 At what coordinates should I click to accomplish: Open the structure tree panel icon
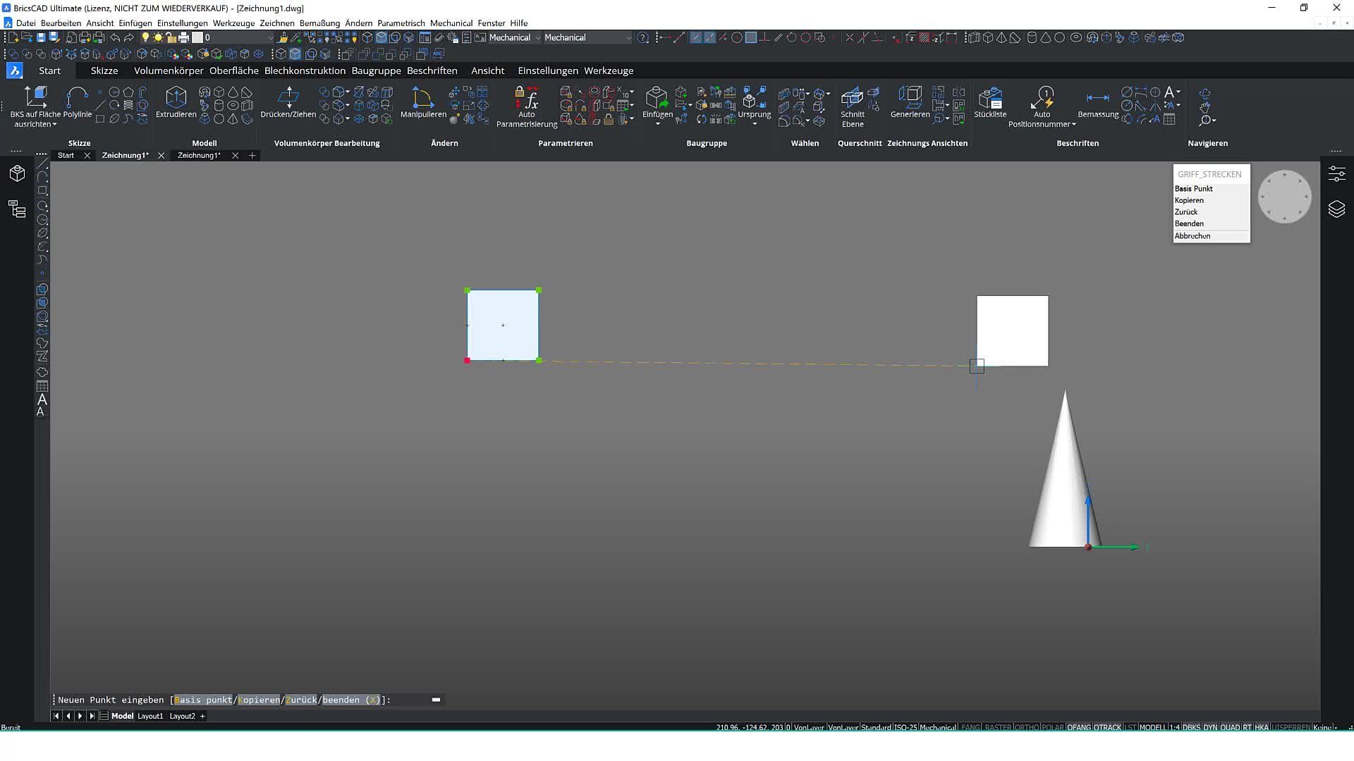(x=17, y=209)
